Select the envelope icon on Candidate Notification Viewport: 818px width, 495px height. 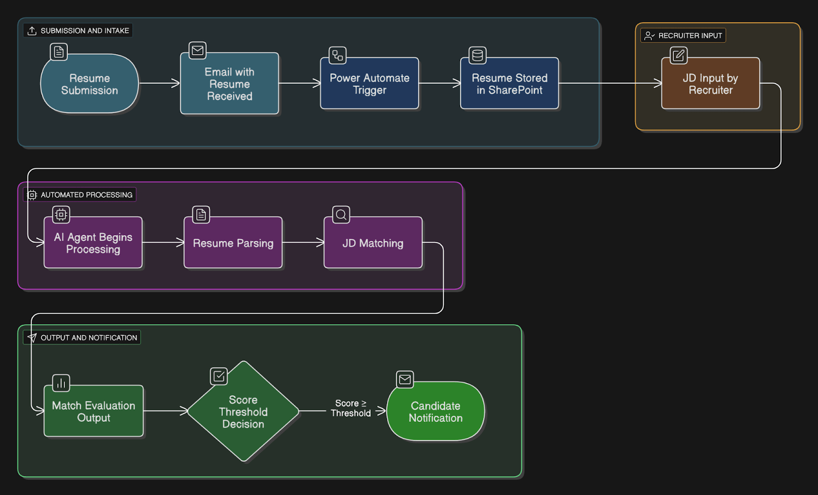coord(405,379)
